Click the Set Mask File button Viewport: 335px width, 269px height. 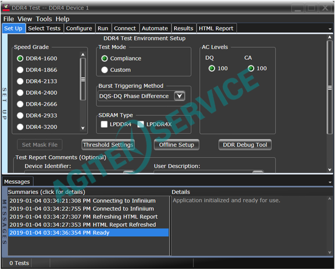(40, 144)
